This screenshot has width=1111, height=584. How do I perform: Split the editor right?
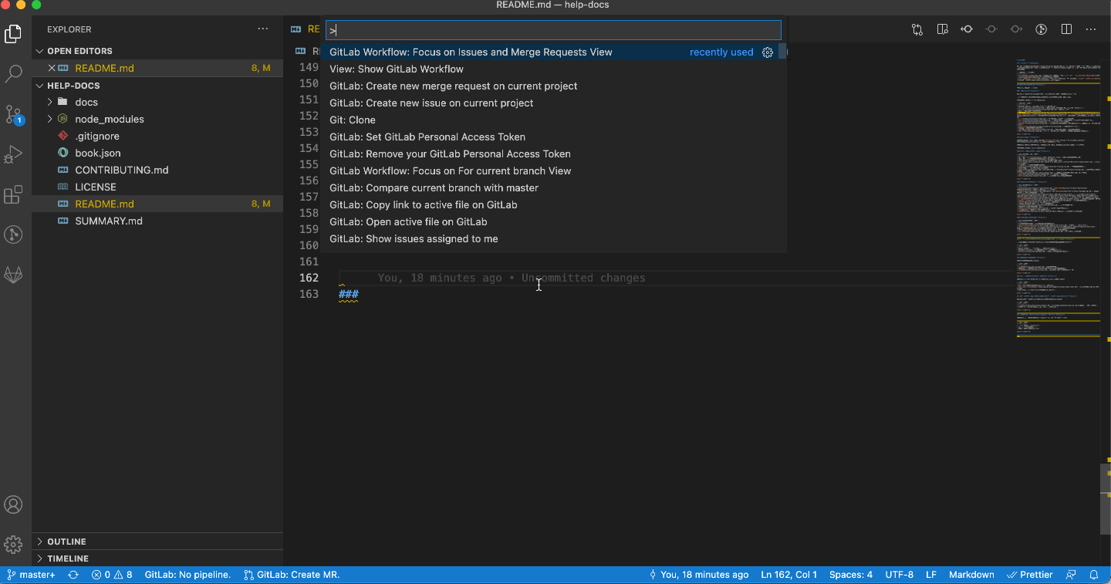[x=1066, y=29]
